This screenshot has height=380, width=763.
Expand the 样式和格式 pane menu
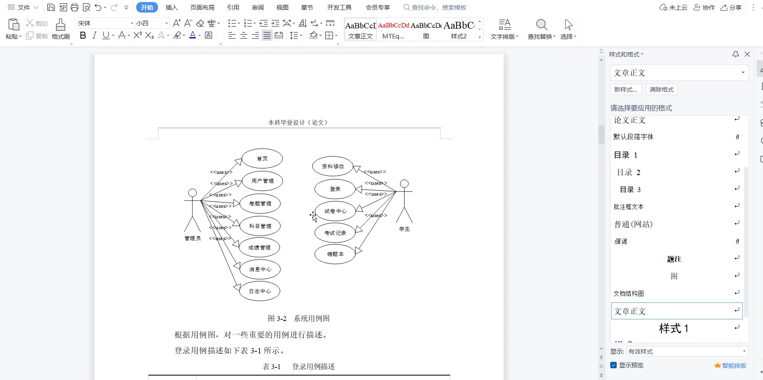point(642,54)
